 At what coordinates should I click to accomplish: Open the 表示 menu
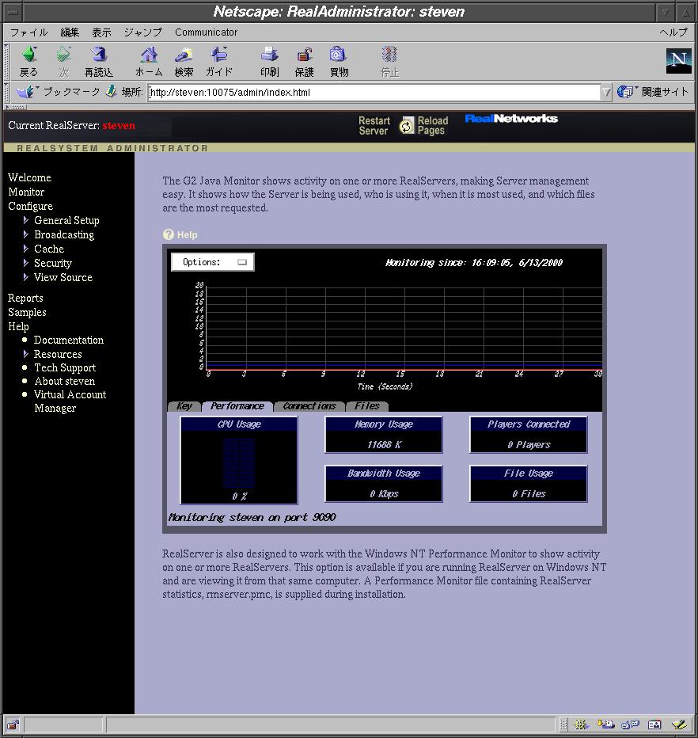click(x=101, y=32)
